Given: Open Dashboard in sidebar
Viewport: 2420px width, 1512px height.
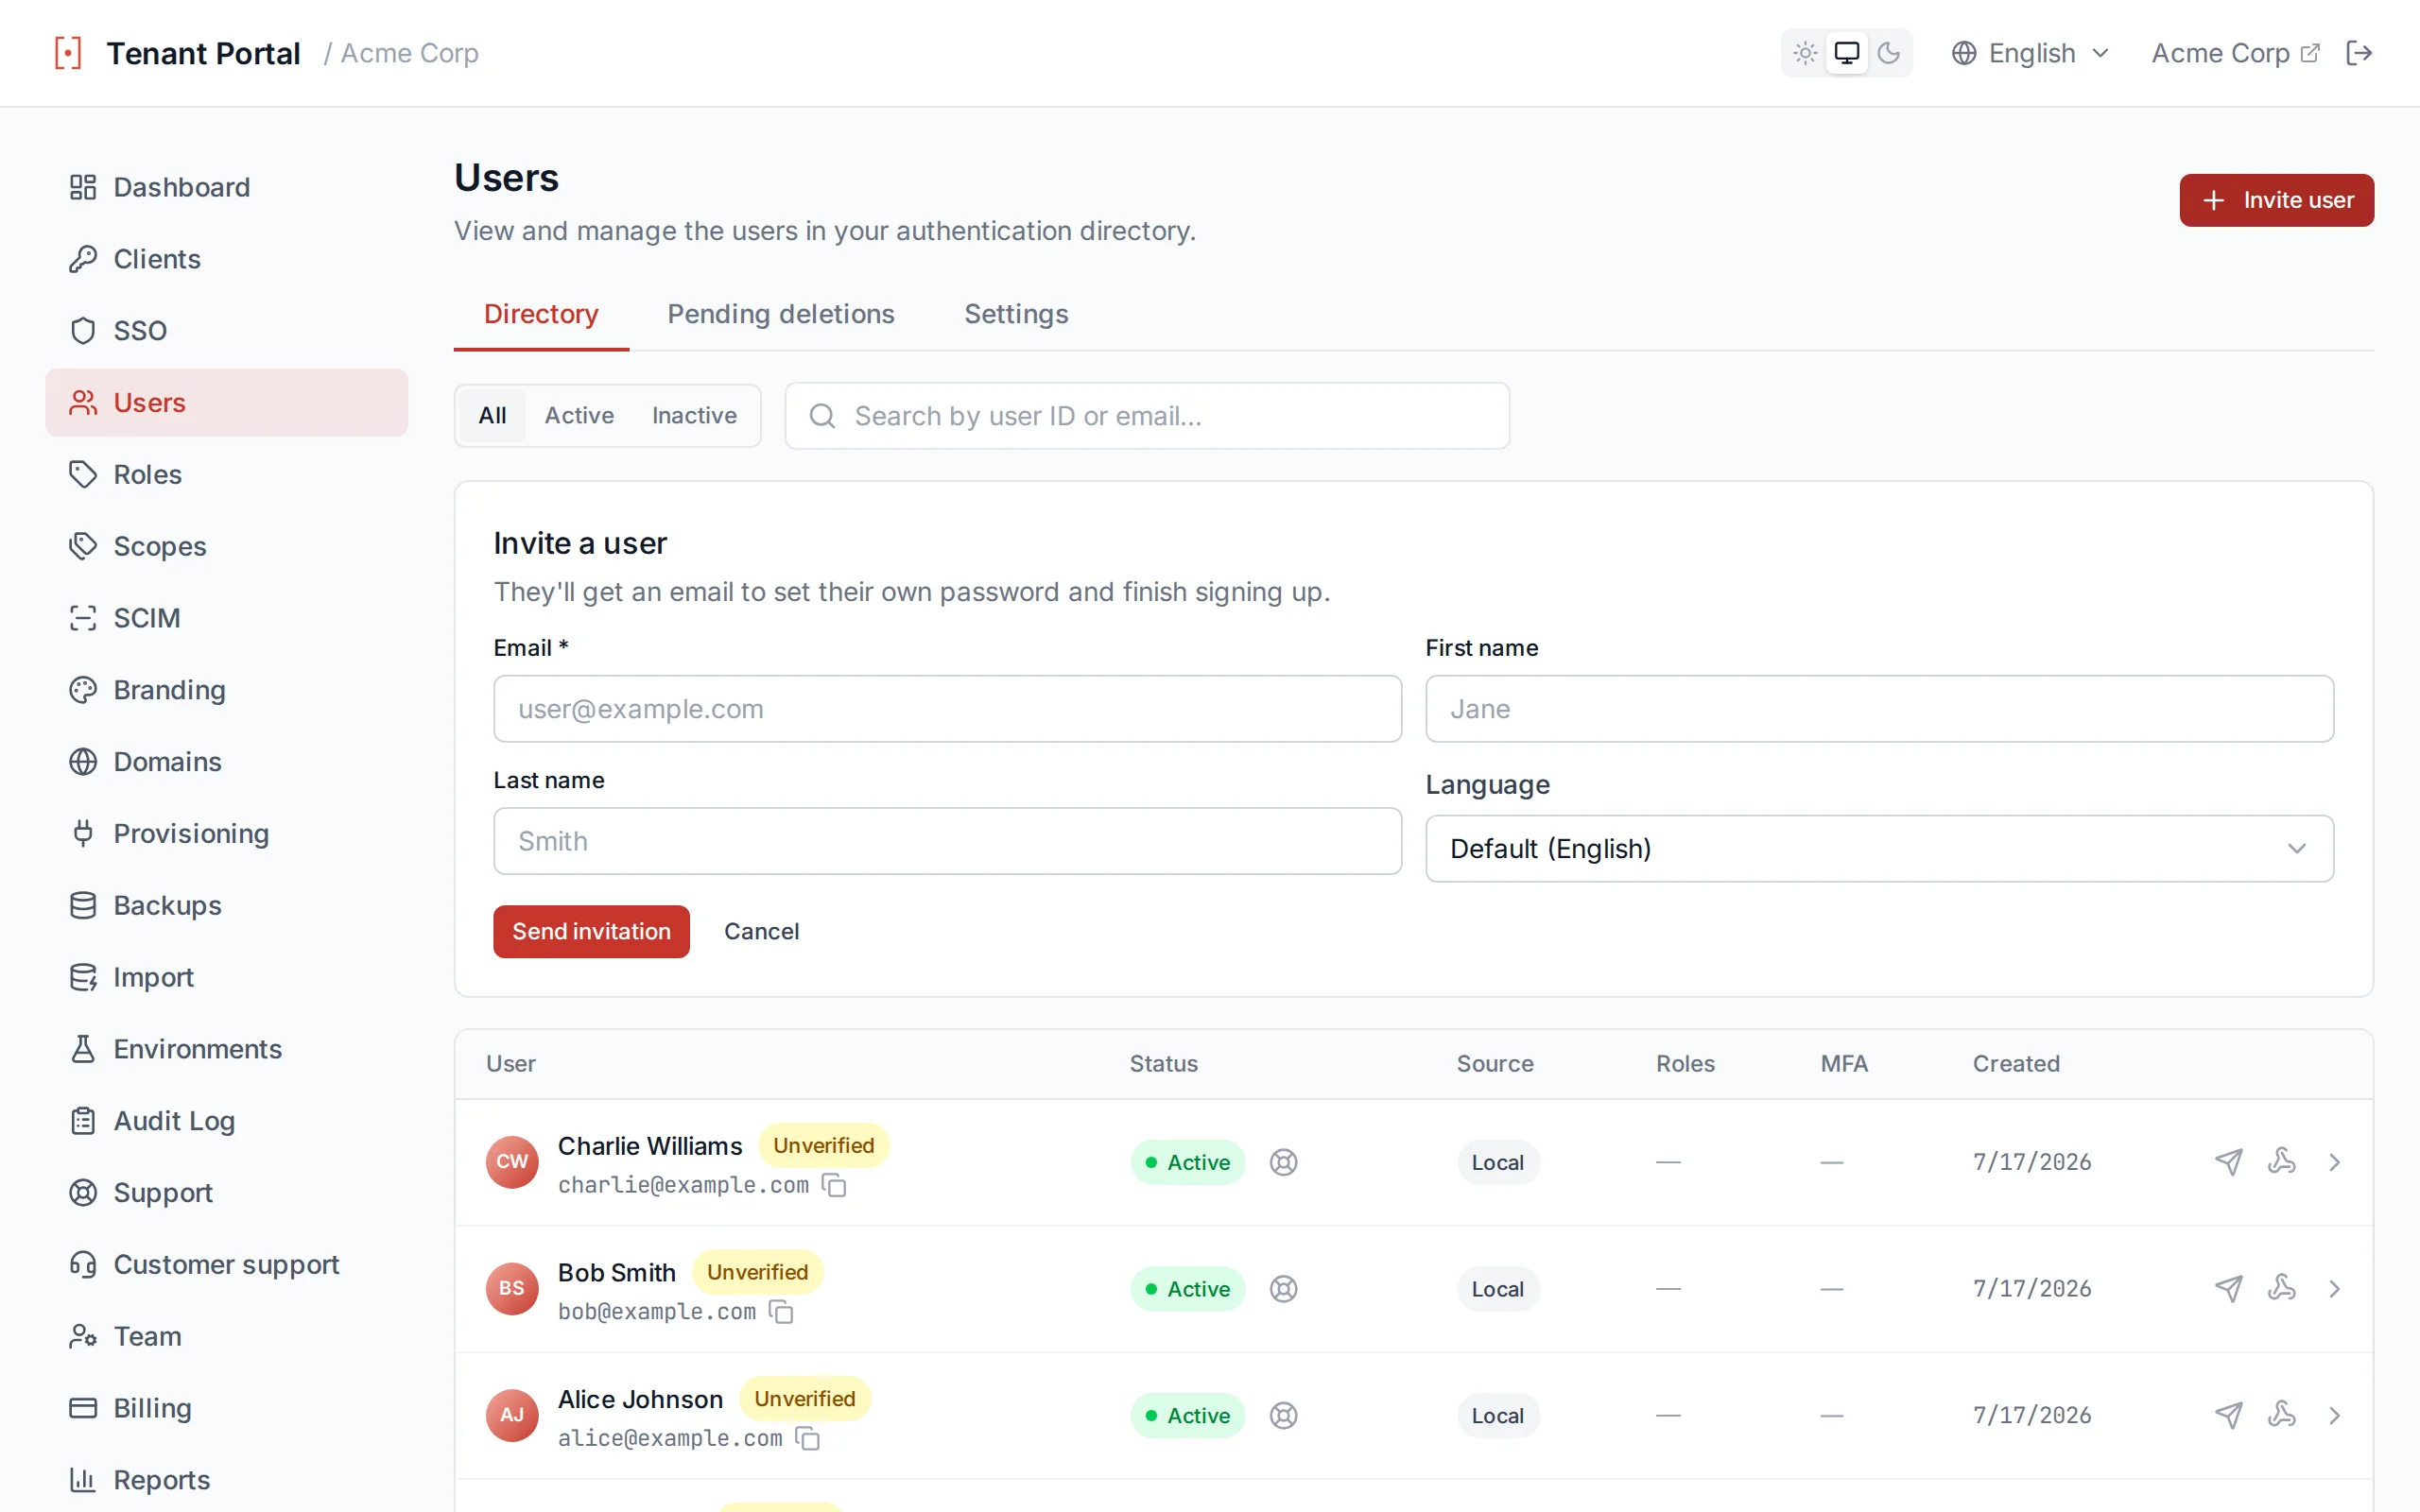Looking at the screenshot, I should point(227,187).
